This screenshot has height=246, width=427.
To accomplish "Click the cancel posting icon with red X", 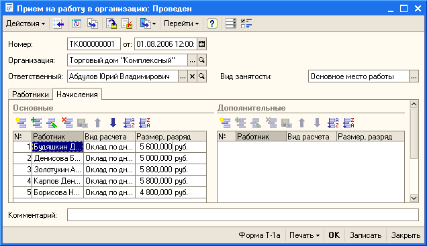I will coord(127,23).
